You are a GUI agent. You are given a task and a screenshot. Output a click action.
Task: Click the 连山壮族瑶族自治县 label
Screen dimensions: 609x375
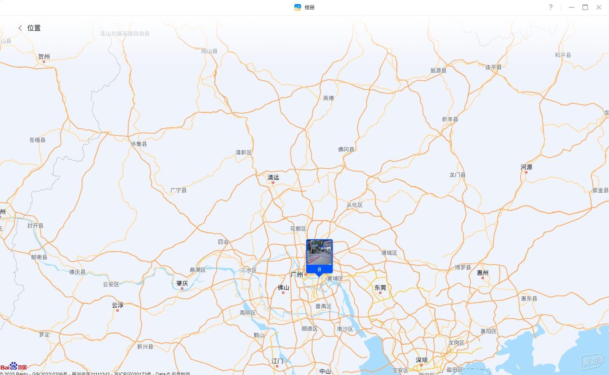(x=125, y=33)
